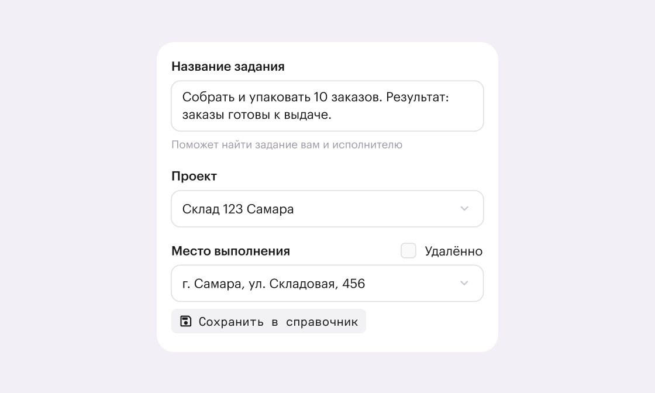655x393 pixels.
Task: Click the chevron on the Проект dropdown
Action: pos(464,209)
